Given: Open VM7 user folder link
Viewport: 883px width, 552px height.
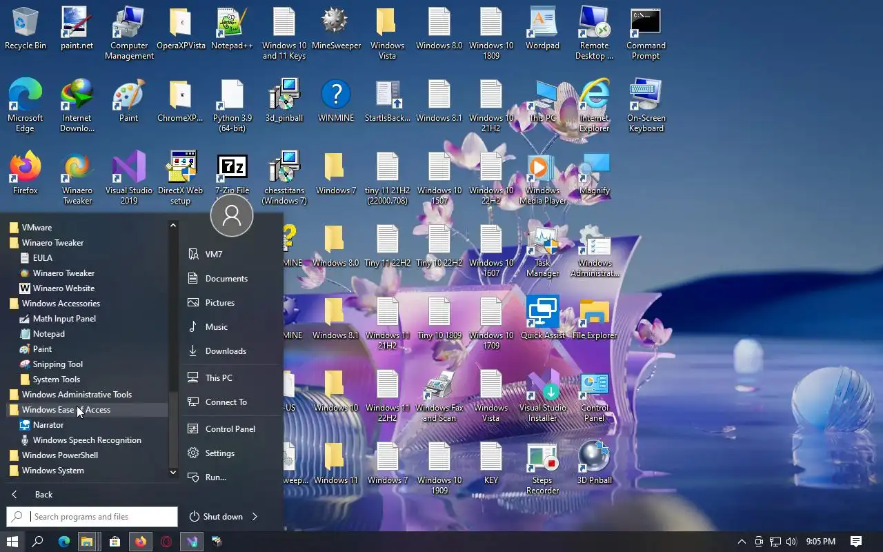Looking at the screenshot, I should (x=230, y=255).
